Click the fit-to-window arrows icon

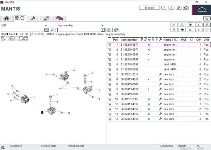pyautogui.click(x=26, y=38)
